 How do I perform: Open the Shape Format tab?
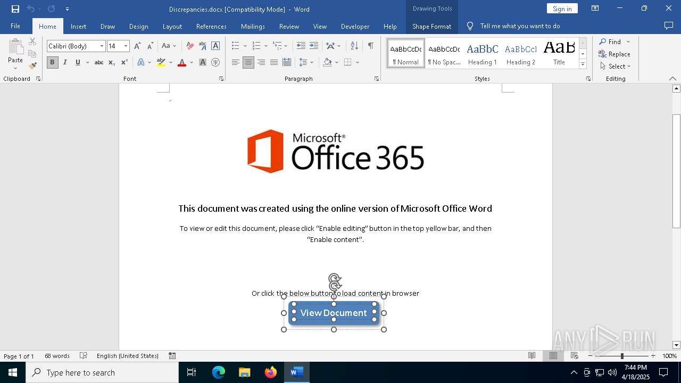tap(431, 26)
